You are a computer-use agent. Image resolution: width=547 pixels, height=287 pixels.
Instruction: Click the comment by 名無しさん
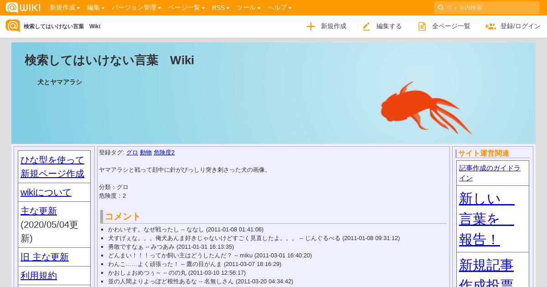click(x=201, y=282)
